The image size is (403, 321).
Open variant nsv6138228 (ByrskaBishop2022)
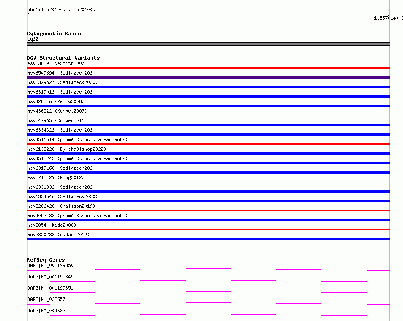[x=67, y=149]
